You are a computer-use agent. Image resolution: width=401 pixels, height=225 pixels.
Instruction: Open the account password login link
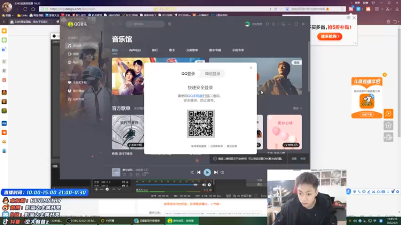pyautogui.click(x=198, y=146)
